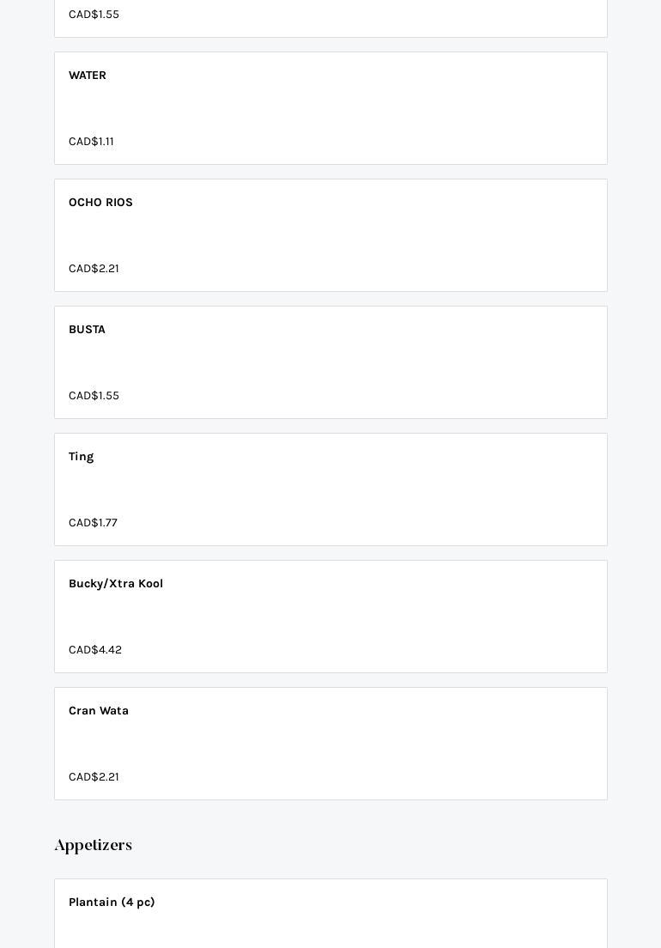Image resolution: width=661 pixels, height=948 pixels.
Task: Click the Appetizers section heading
Action: coord(93,845)
